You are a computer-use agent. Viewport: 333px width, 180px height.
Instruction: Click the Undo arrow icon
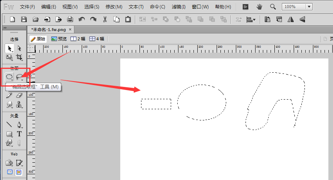pos(82,19)
